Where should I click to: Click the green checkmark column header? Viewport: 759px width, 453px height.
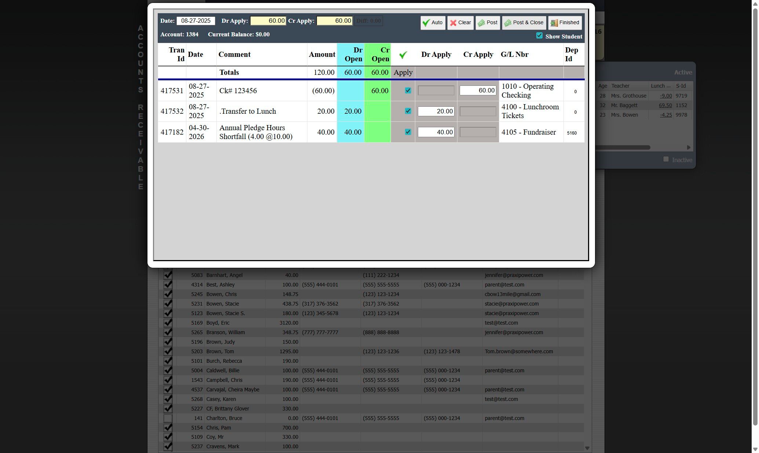click(403, 55)
